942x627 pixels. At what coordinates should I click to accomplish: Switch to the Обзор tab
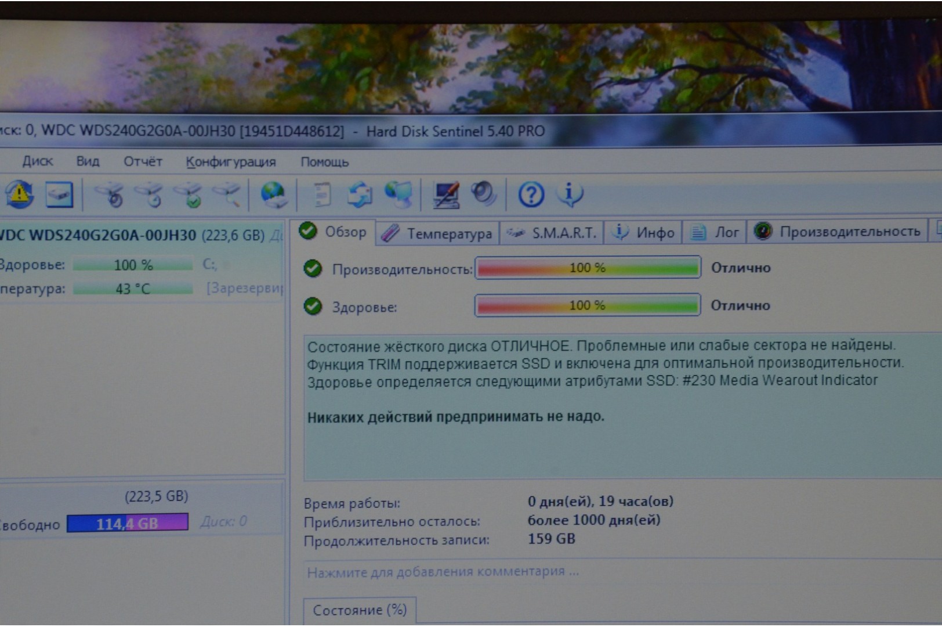(x=334, y=232)
